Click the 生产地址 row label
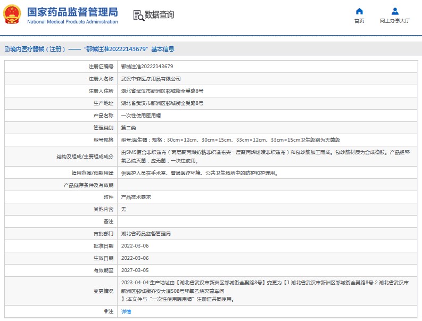The image size is (422, 321). (x=103, y=103)
